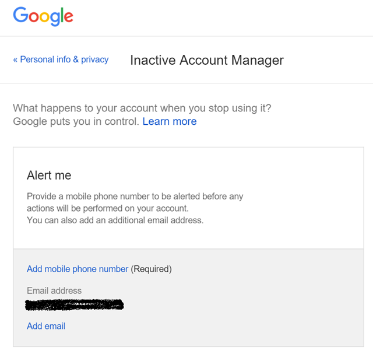Open the Learn more link

(x=170, y=121)
